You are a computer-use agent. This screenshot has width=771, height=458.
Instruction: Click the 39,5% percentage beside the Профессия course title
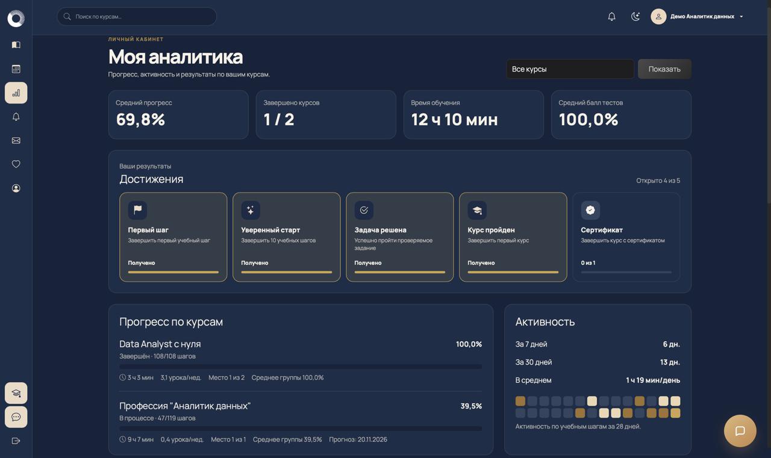[x=471, y=406]
